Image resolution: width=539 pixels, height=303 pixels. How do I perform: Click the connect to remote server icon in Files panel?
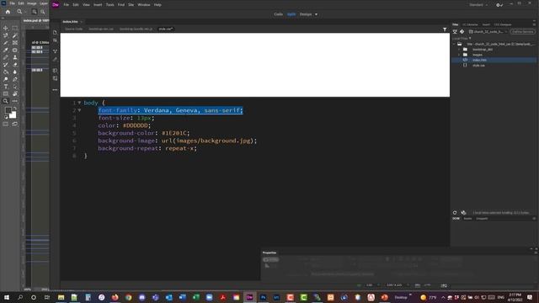click(x=455, y=32)
